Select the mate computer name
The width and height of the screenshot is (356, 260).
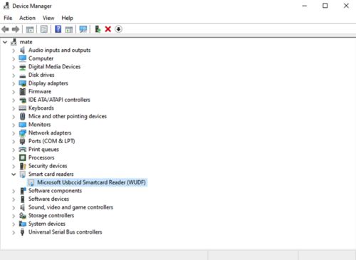(26, 42)
